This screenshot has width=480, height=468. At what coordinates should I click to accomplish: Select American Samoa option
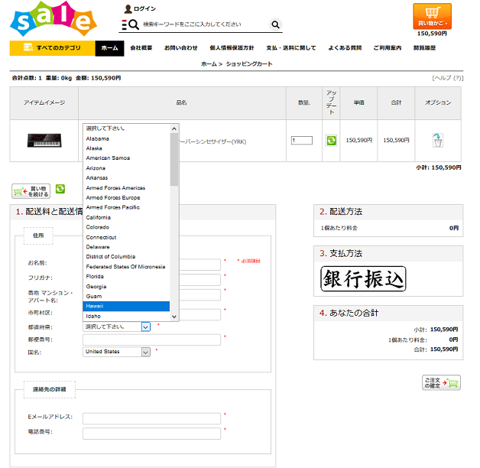tap(126, 158)
